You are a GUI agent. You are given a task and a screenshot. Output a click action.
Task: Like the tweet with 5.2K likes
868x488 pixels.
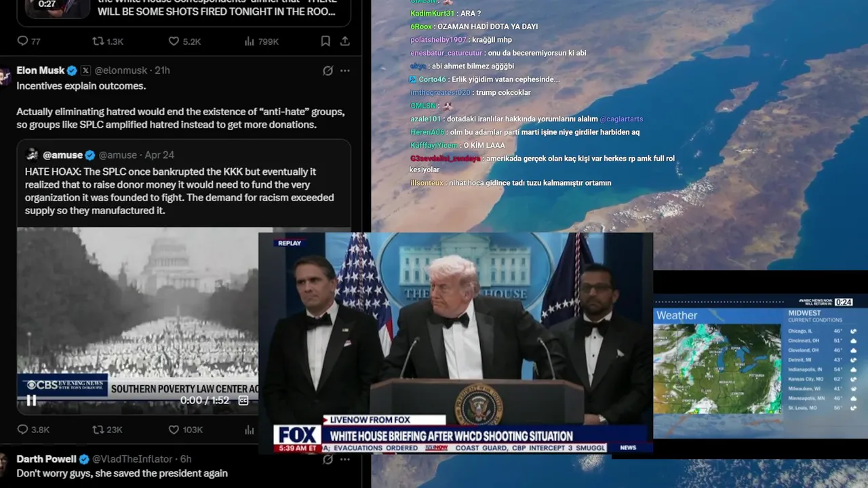(x=184, y=41)
